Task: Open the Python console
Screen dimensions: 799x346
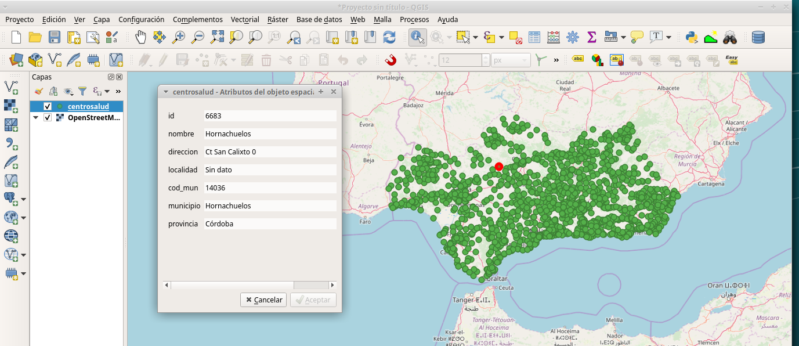Action: pos(692,37)
